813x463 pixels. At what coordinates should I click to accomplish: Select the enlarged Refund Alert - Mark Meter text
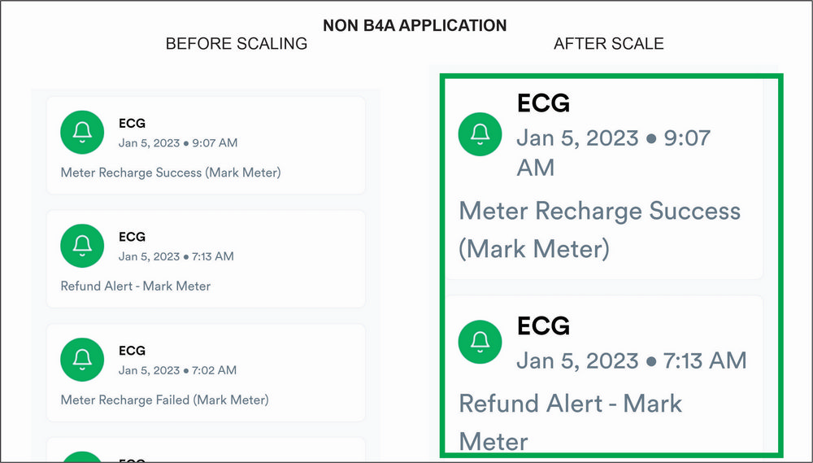570,422
